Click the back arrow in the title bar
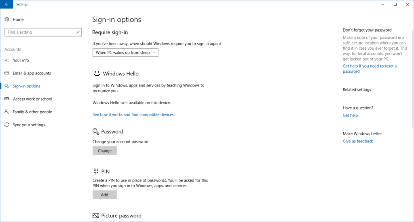Screen dimensions: 414x222 click(x=6, y=4)
